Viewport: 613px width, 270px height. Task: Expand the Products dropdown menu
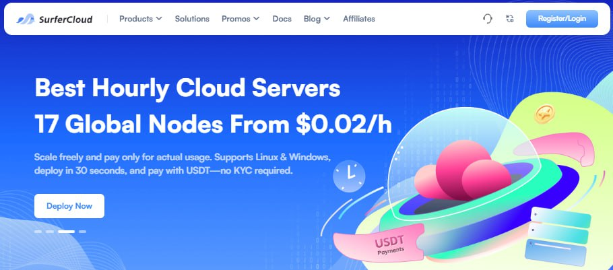(x=140, y=19)
